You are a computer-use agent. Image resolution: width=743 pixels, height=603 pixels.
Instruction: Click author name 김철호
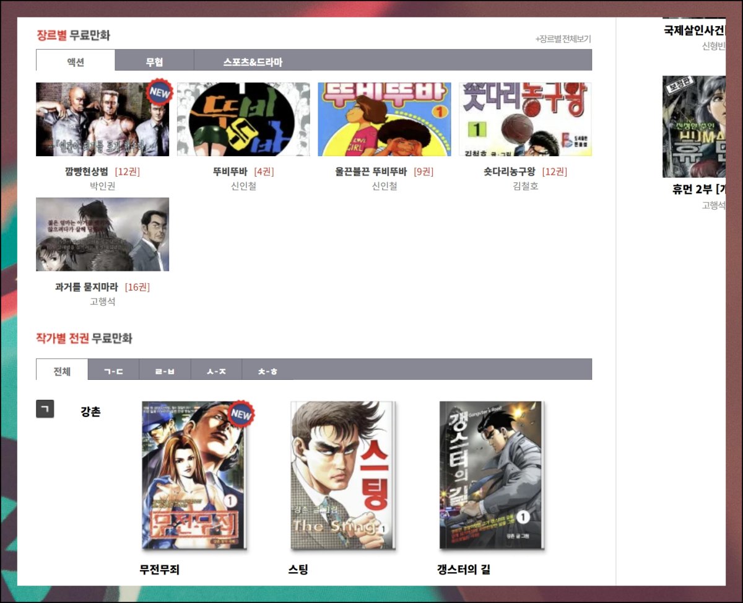[526, 186]
